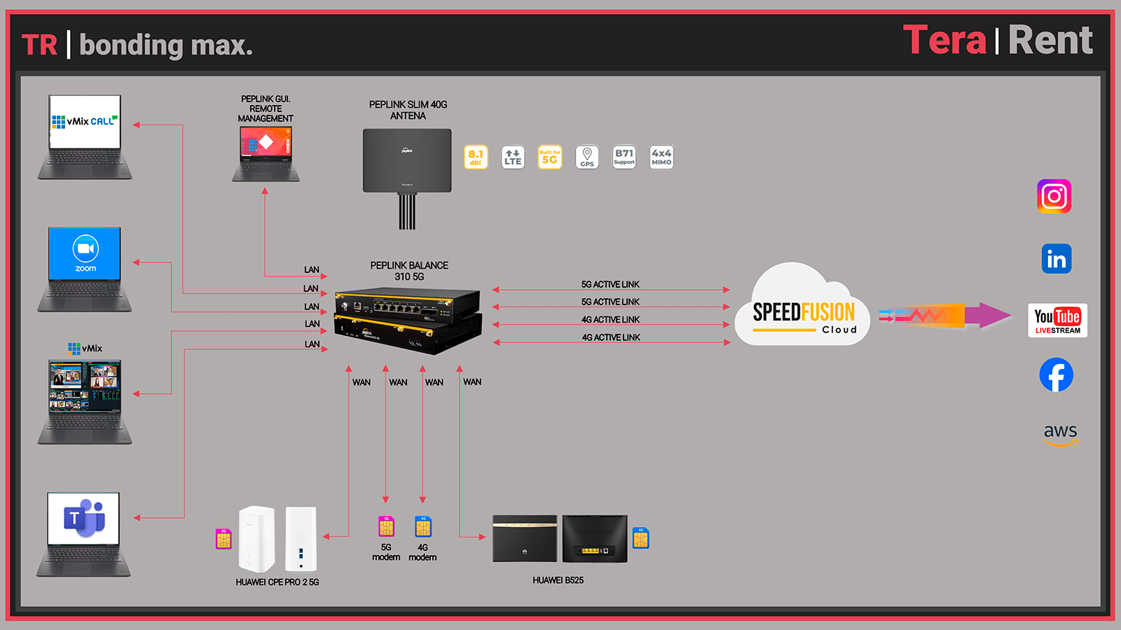Viewport: 1121px width, 630px height.
Task: Click the colorful streaming arrow graphic
Action: (945, 316)
